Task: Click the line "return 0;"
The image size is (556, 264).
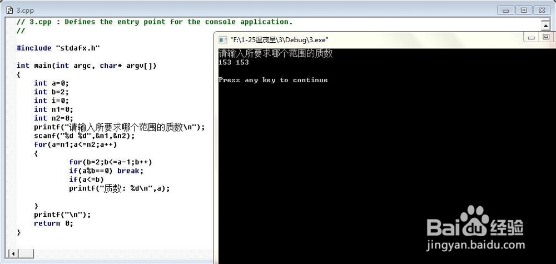Action: point(53,223)
